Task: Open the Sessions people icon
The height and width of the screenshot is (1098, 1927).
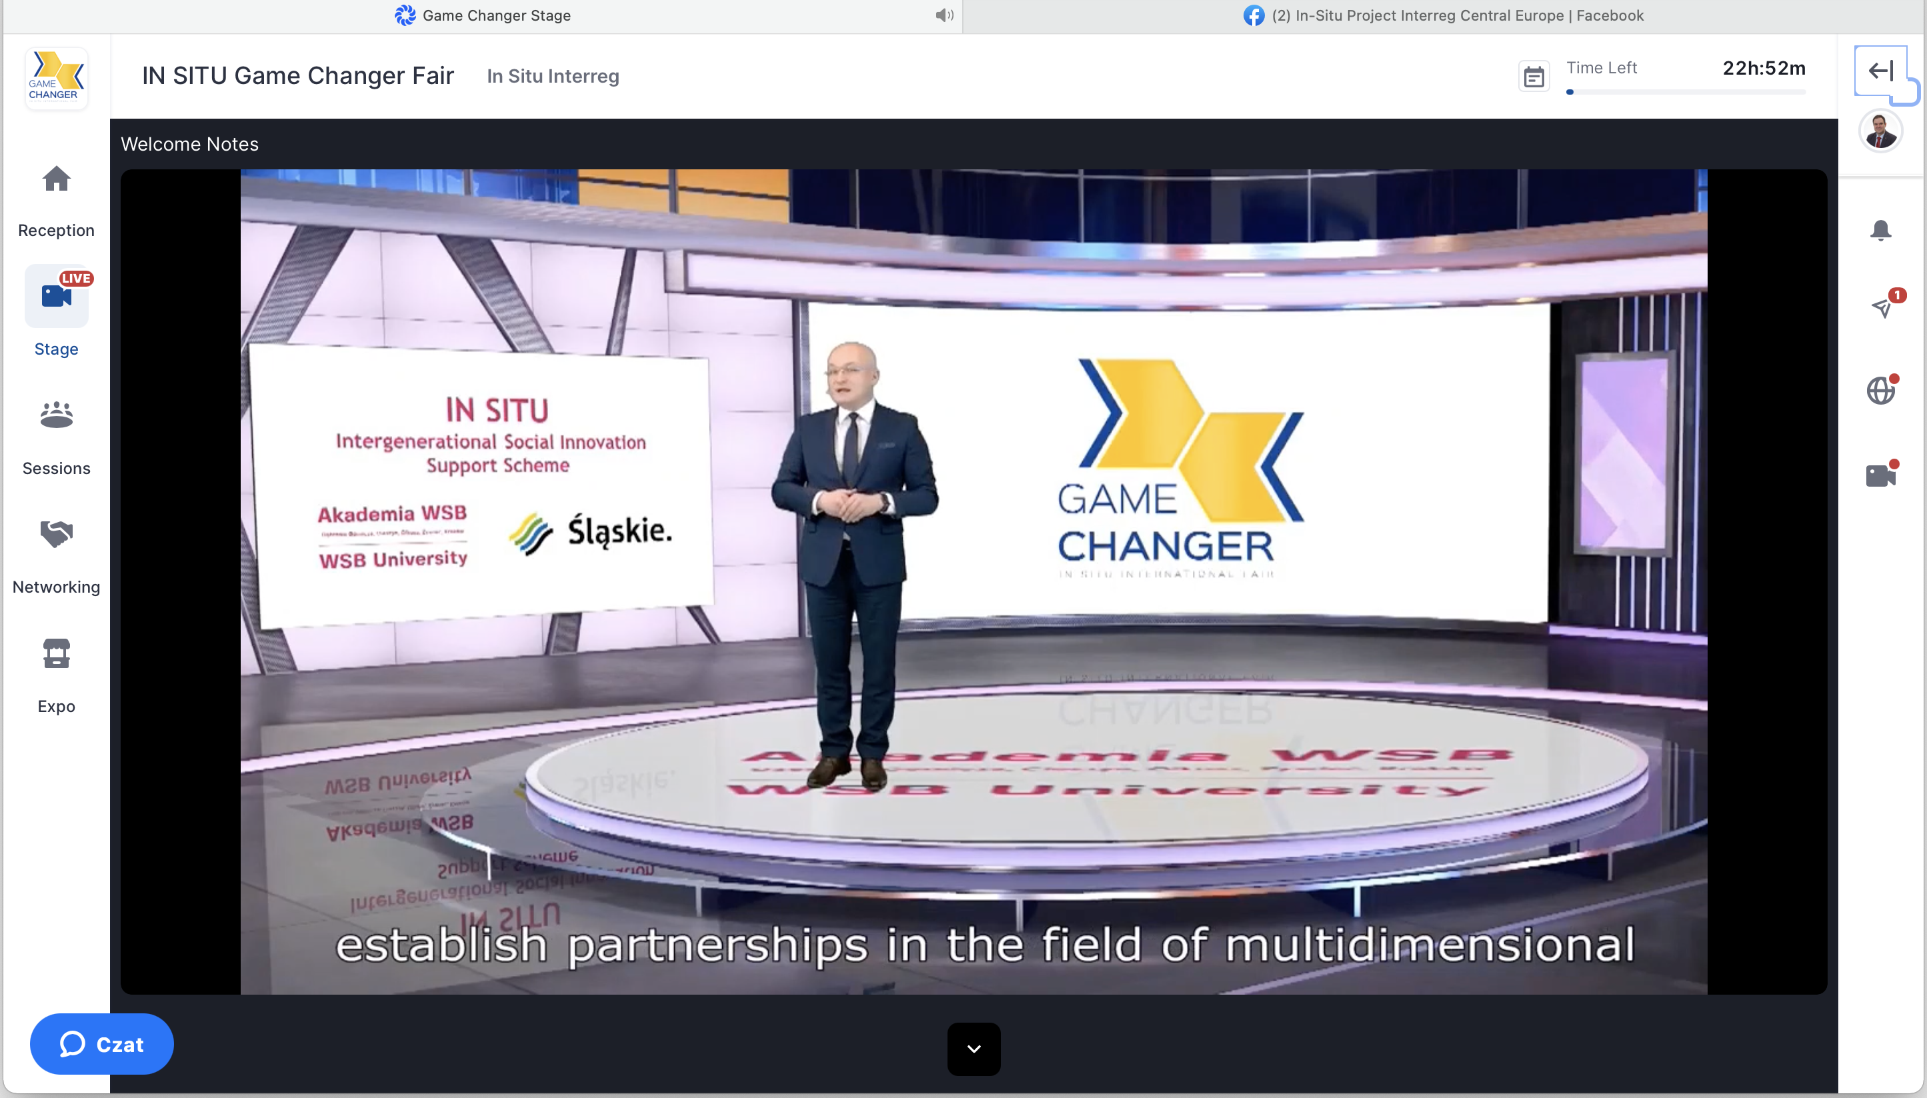Action: pos(57,415)
